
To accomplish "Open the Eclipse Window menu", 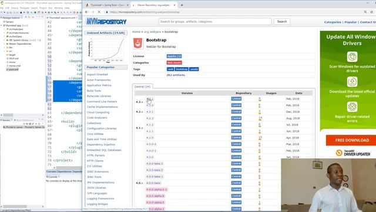I will pos(59,8).
